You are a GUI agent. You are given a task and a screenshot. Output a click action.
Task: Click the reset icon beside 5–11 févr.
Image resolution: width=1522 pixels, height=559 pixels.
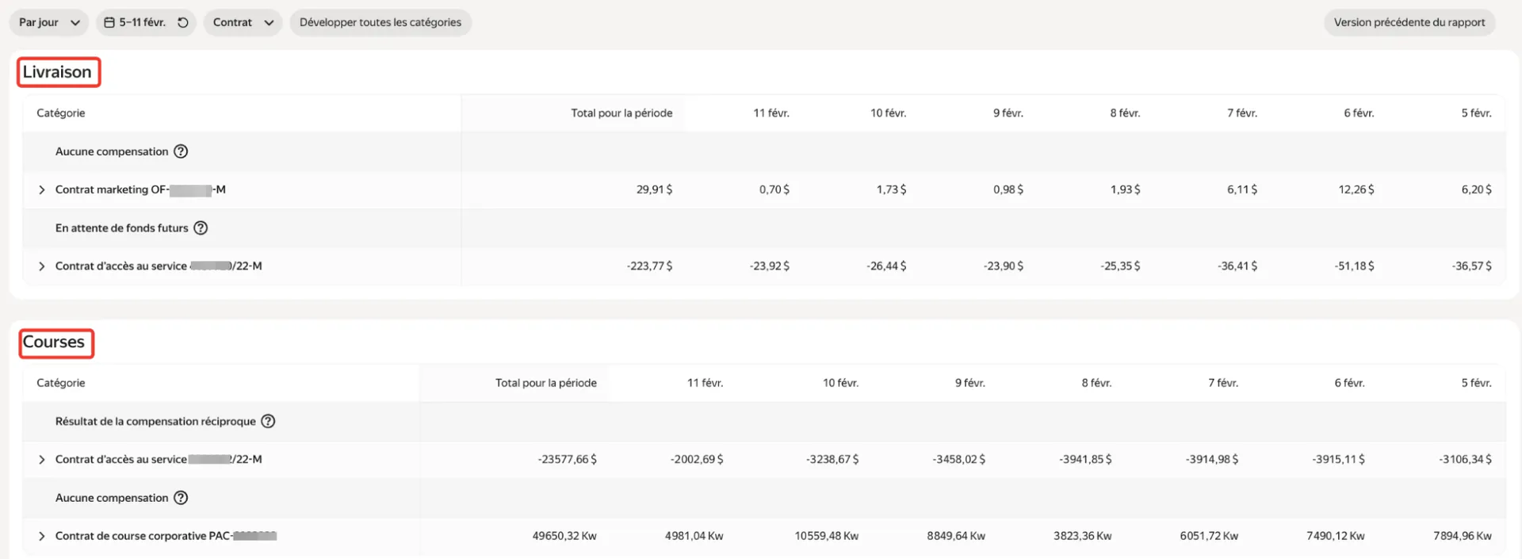coord(183,22)
